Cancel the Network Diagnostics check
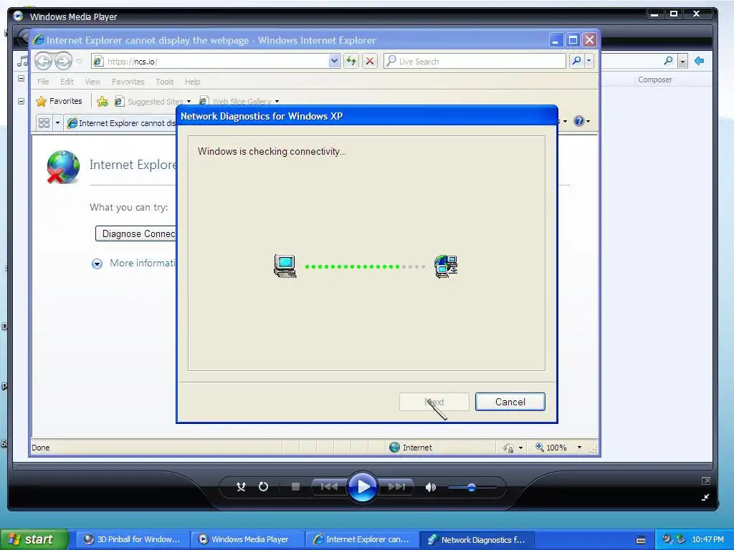The image size is (734, 550). coord(510,402)
